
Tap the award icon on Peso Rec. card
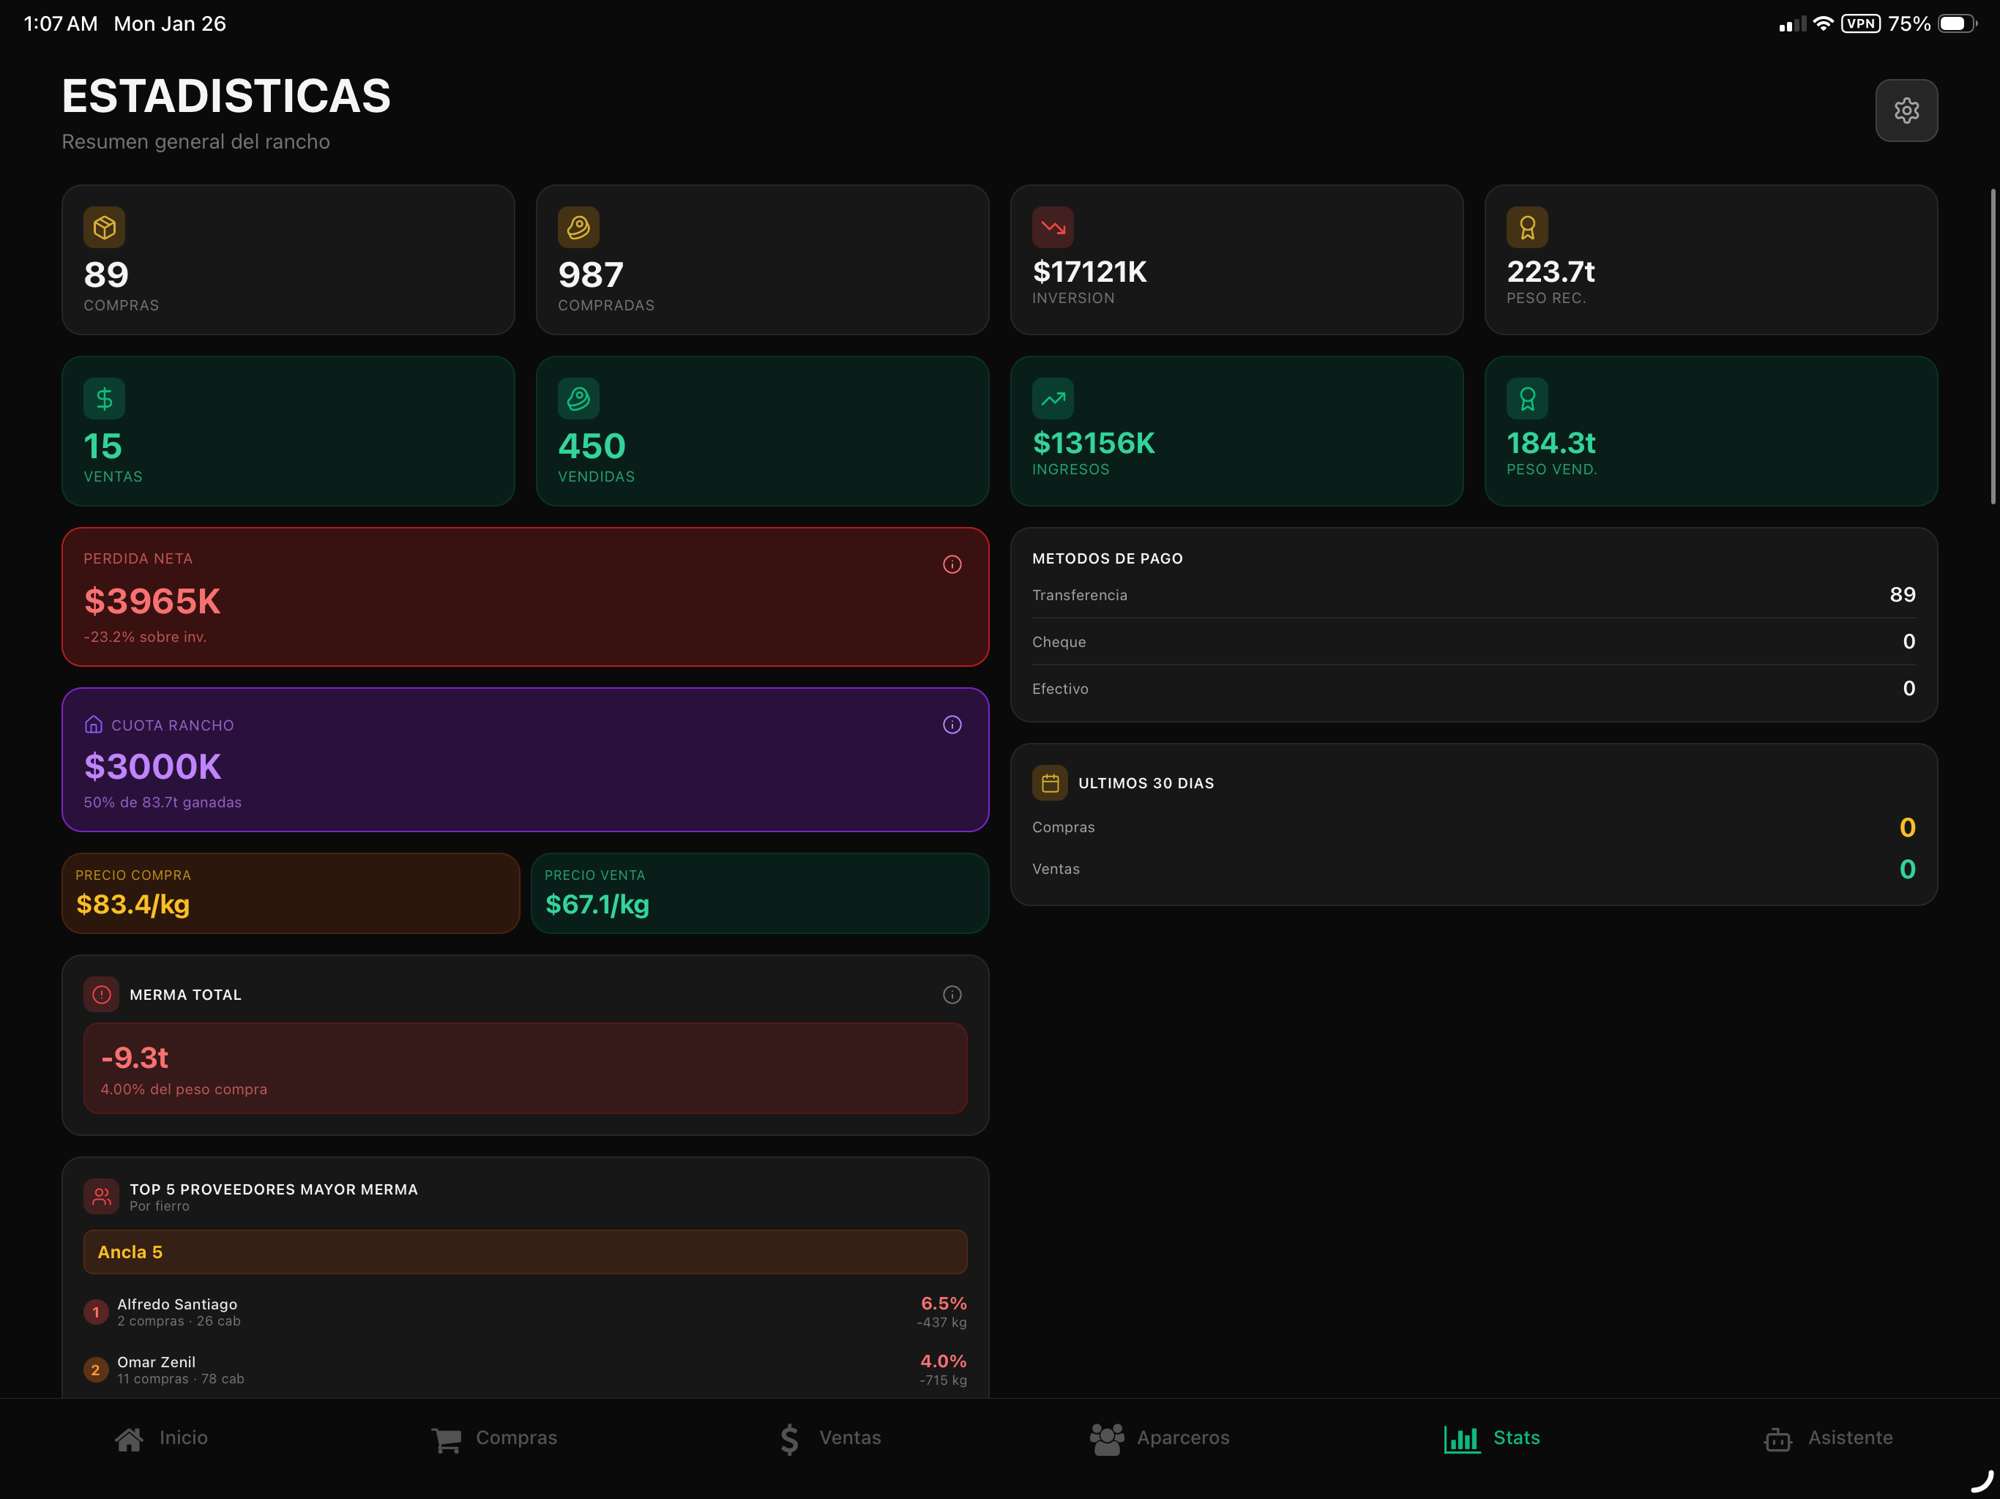(x=1527, y=227)
